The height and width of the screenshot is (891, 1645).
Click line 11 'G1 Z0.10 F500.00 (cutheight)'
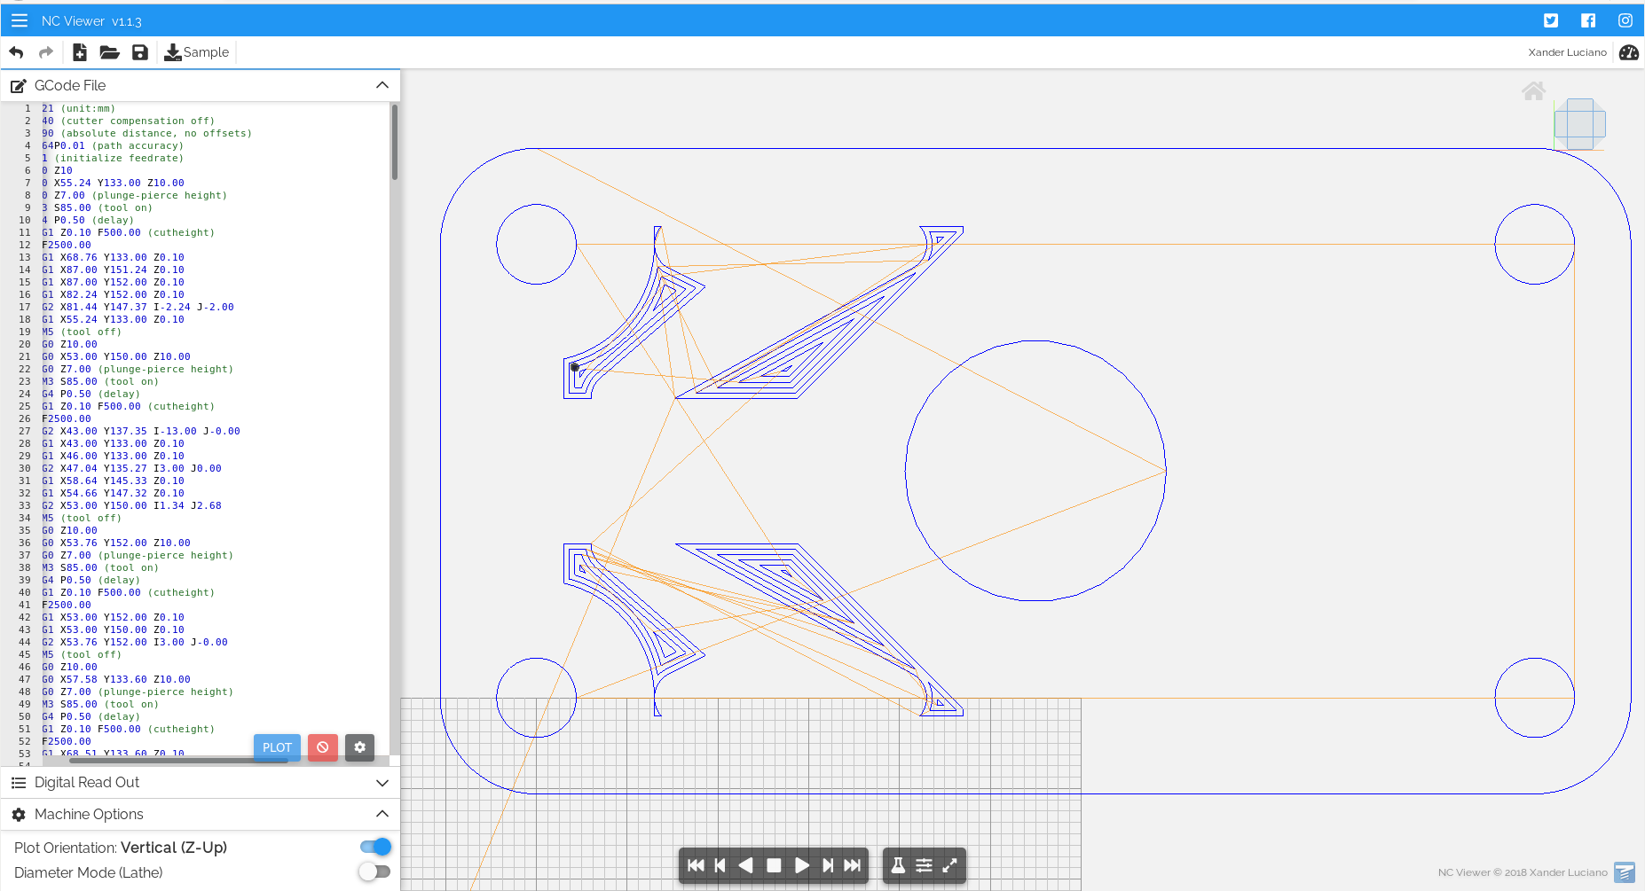[129, 232]
